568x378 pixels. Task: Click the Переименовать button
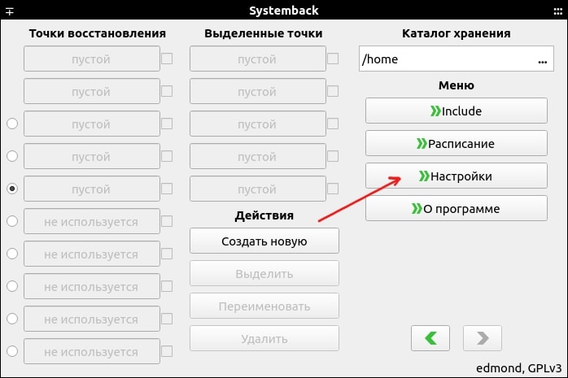point(264,306)
